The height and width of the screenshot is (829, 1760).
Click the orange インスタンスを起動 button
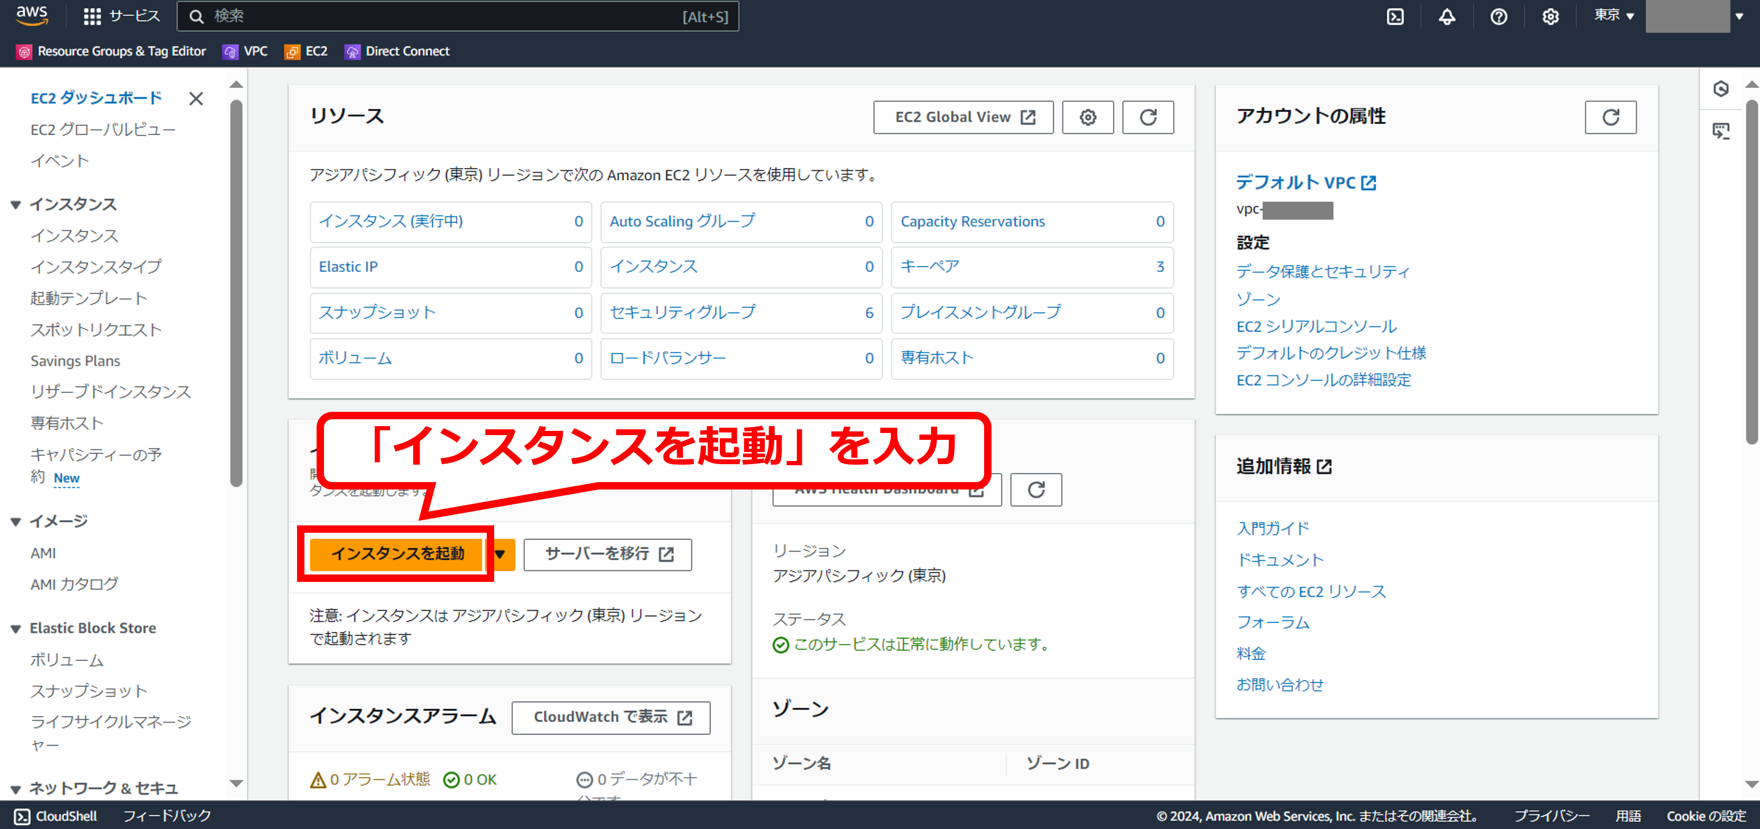point(397,554)
